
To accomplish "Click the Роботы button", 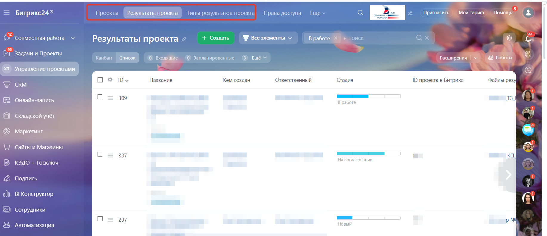I will 500,58.
